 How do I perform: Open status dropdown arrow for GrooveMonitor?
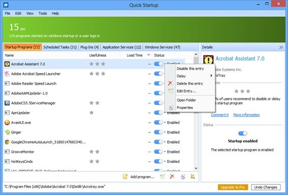(x=164, y=152)
